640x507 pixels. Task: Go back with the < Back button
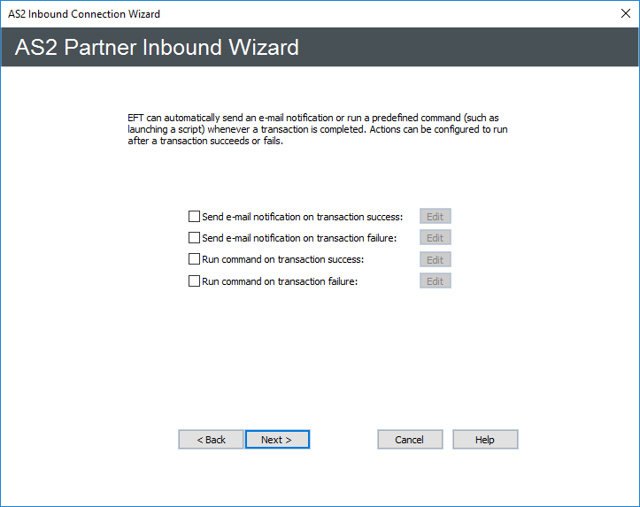[x=211, y=440]
